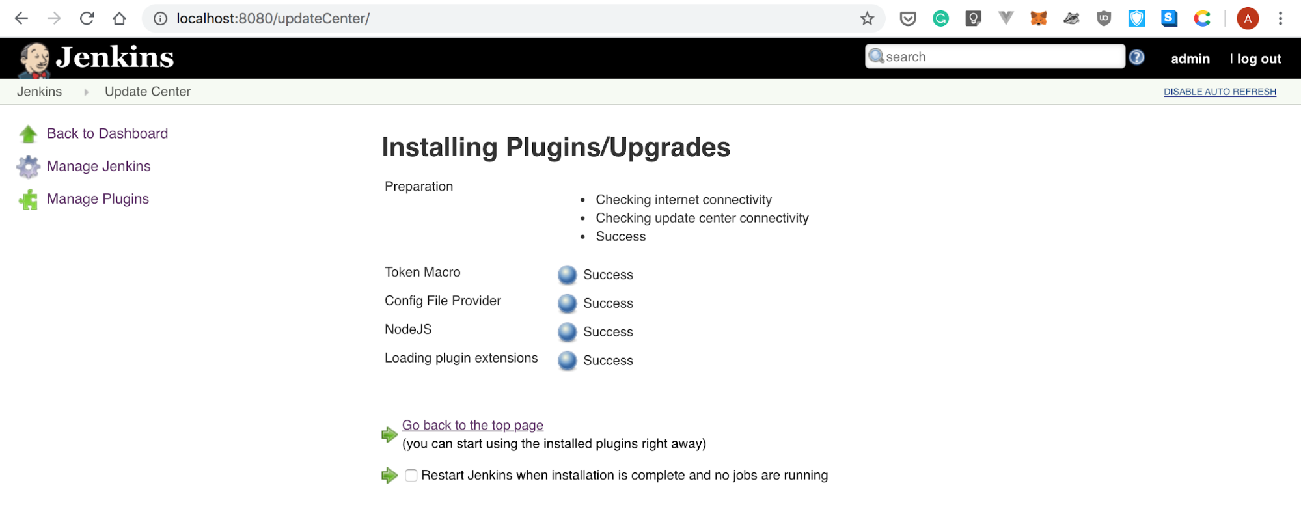Image resolution: width=1301 pixels, height=520 pixels.
Task: Bookmark this page with the star icon
Action: click(x=867, y=18)
